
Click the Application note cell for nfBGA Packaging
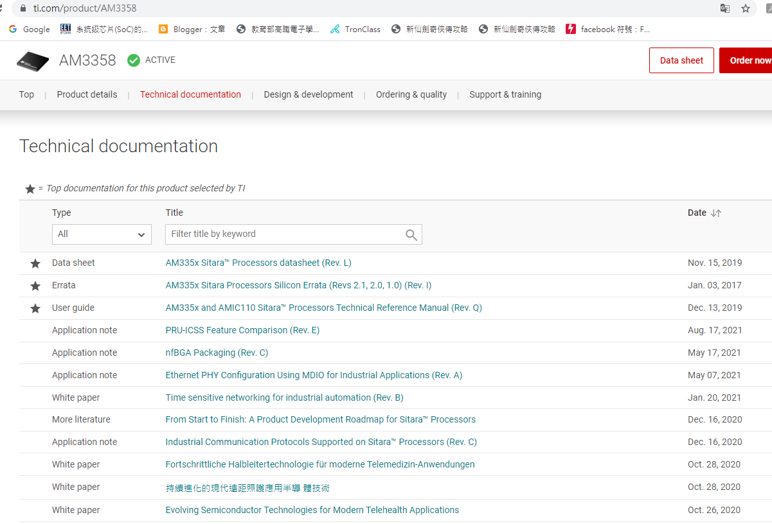click(85, 353)
